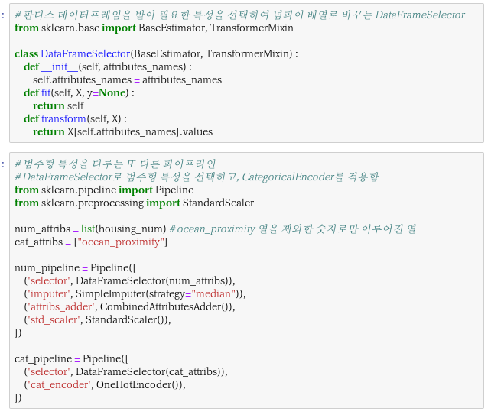
Task: Click the 'def transform(self, X)' line
Action: tap(75, 118)
